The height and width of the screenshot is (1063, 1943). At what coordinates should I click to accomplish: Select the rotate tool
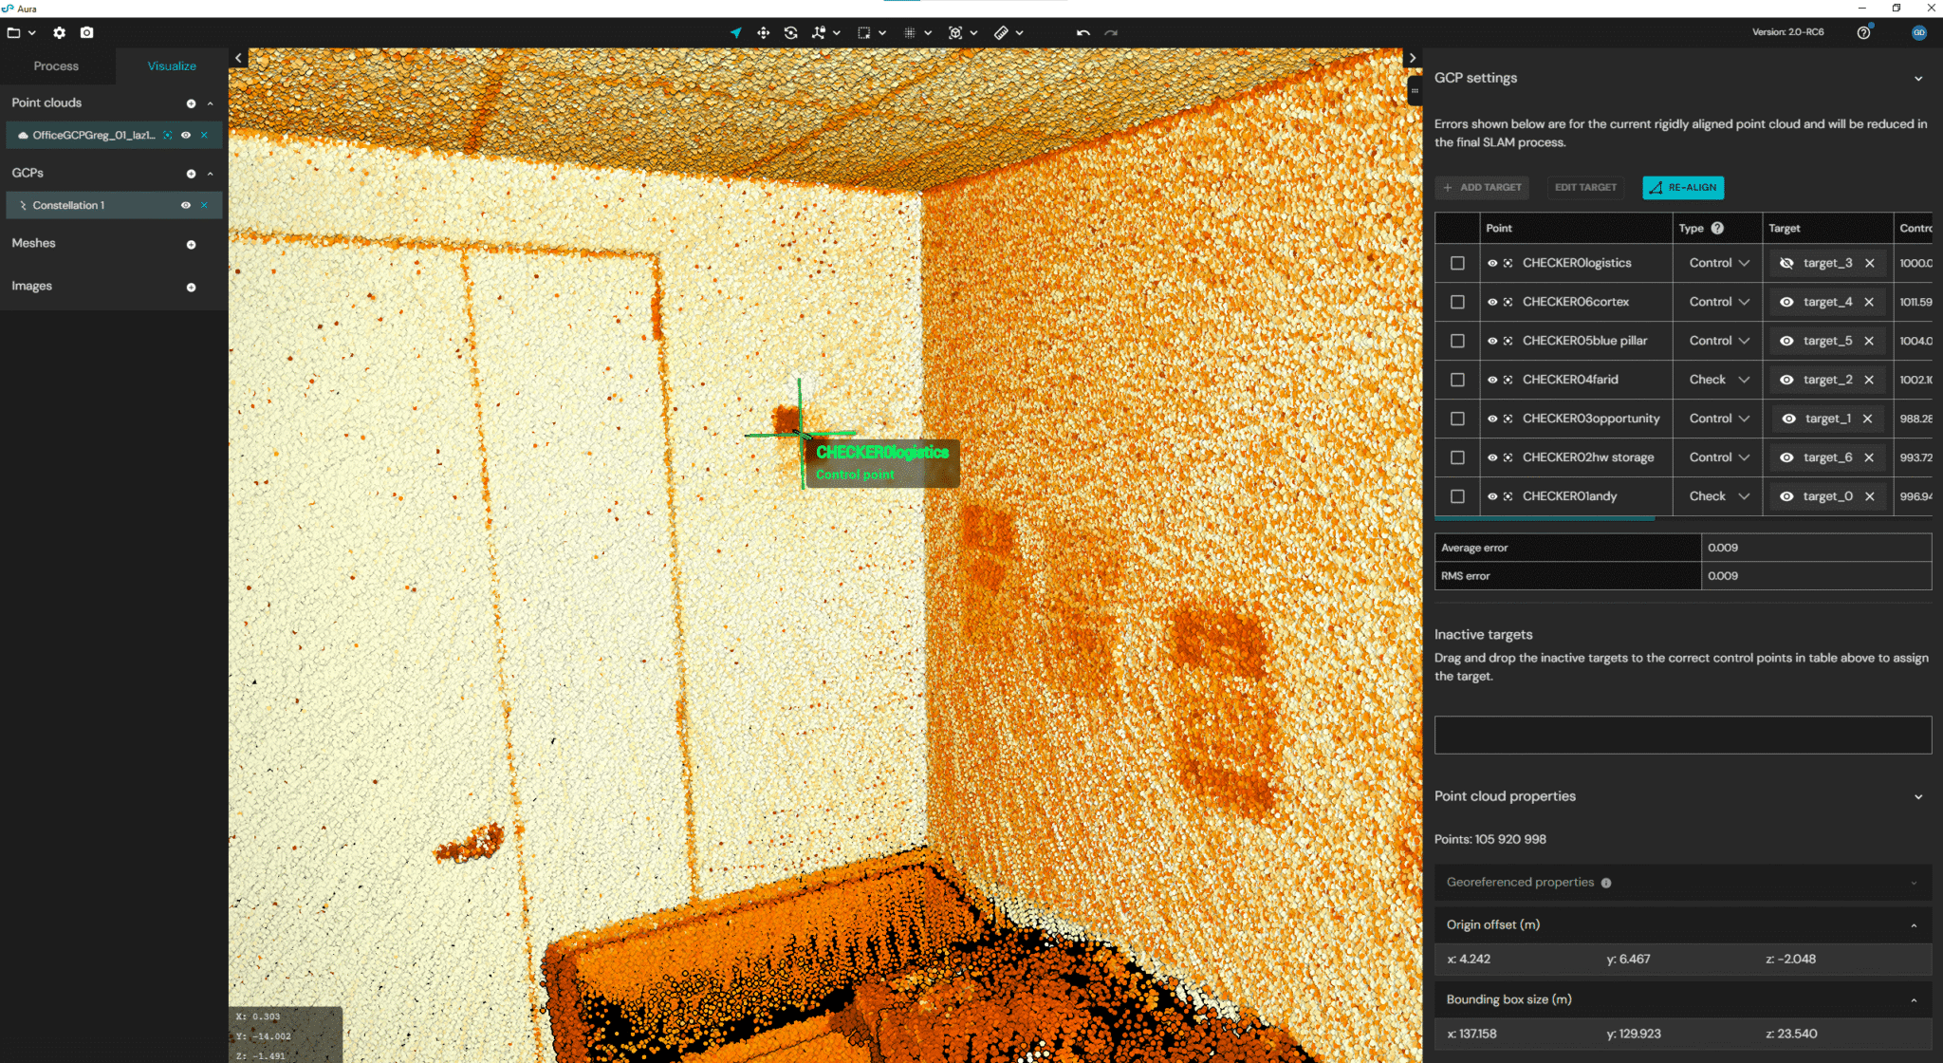(791, 32)
